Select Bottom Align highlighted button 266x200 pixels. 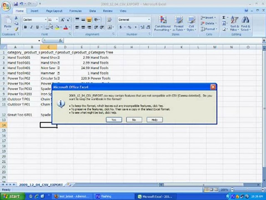pyautogui.click(x=89, y=19)
